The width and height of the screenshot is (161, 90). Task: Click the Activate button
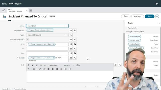[x=138, y=16]
